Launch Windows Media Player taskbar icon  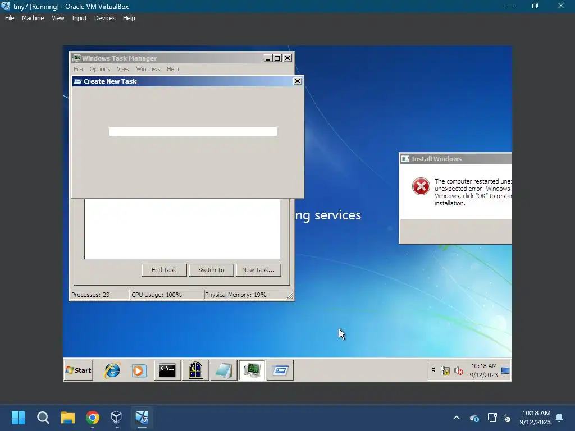[139, 370]
